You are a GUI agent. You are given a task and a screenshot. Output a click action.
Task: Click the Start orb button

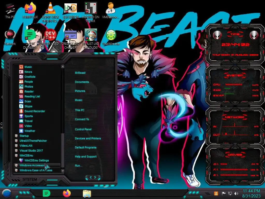[6, 193]
